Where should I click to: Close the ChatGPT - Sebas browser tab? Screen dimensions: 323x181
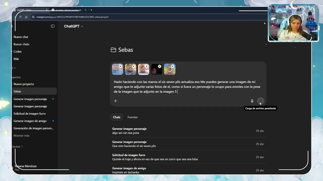(x=47, y=10)
